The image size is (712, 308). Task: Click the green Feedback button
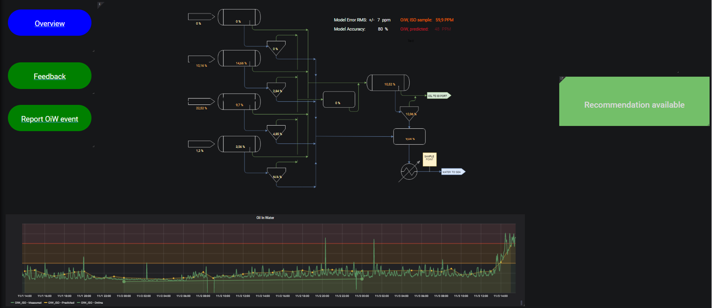point(49,76)
